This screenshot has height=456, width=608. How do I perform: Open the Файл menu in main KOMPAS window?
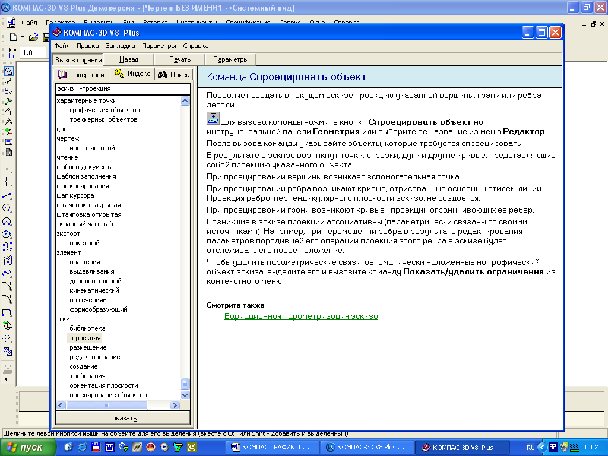[x=29, y=23]
